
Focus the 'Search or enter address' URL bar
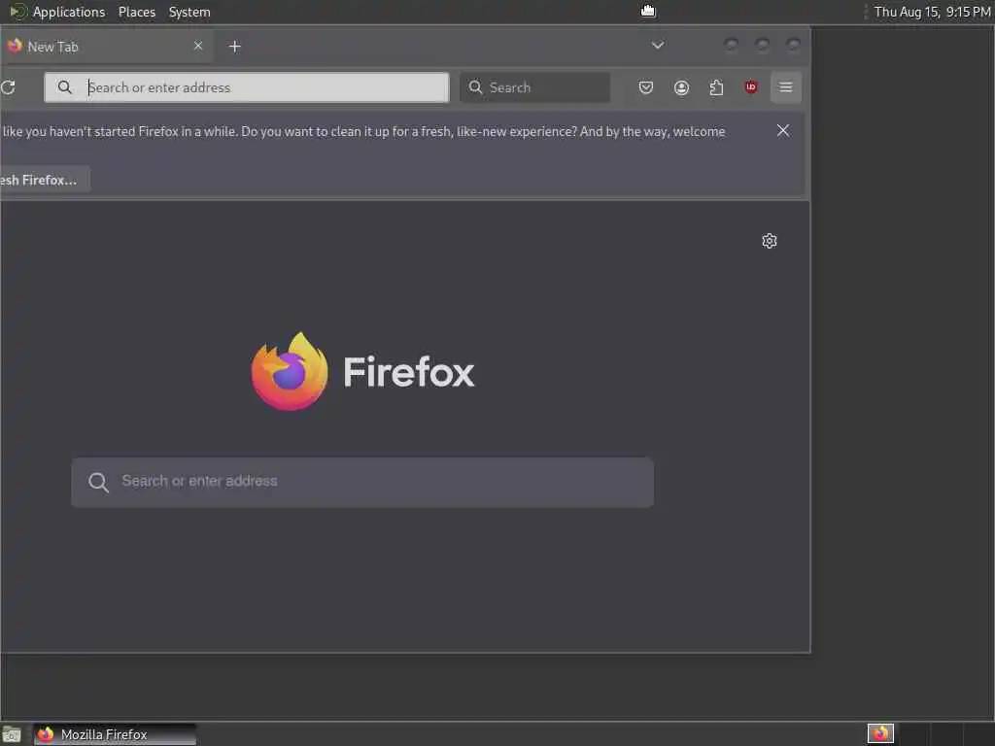[x=246, y=87]
